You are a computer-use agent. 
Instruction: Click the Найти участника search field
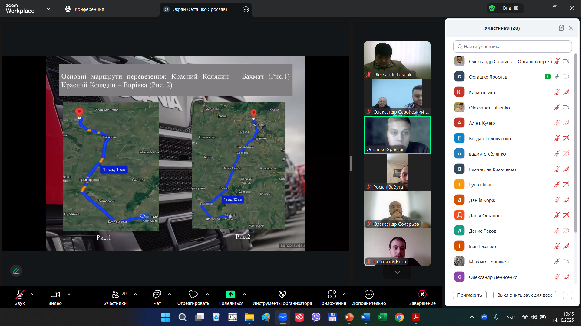(512, 47)
